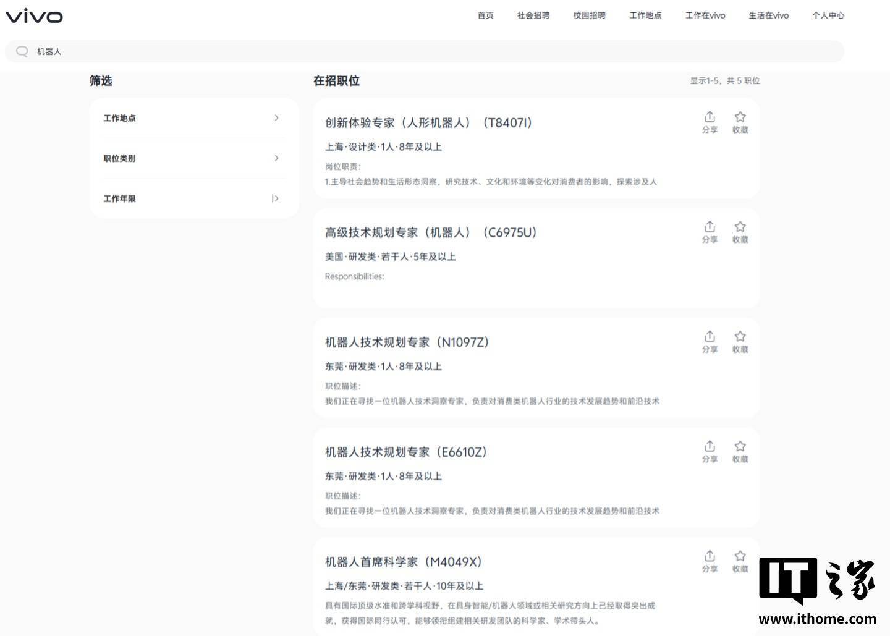Click 岗位职责: text in T8407I card

(x=343, y=166)
